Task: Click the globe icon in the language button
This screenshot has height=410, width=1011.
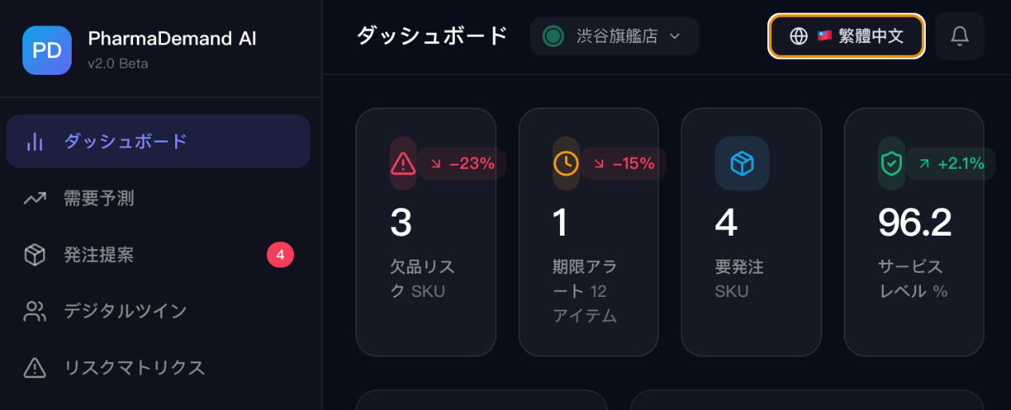Action: tap(798, 36)
